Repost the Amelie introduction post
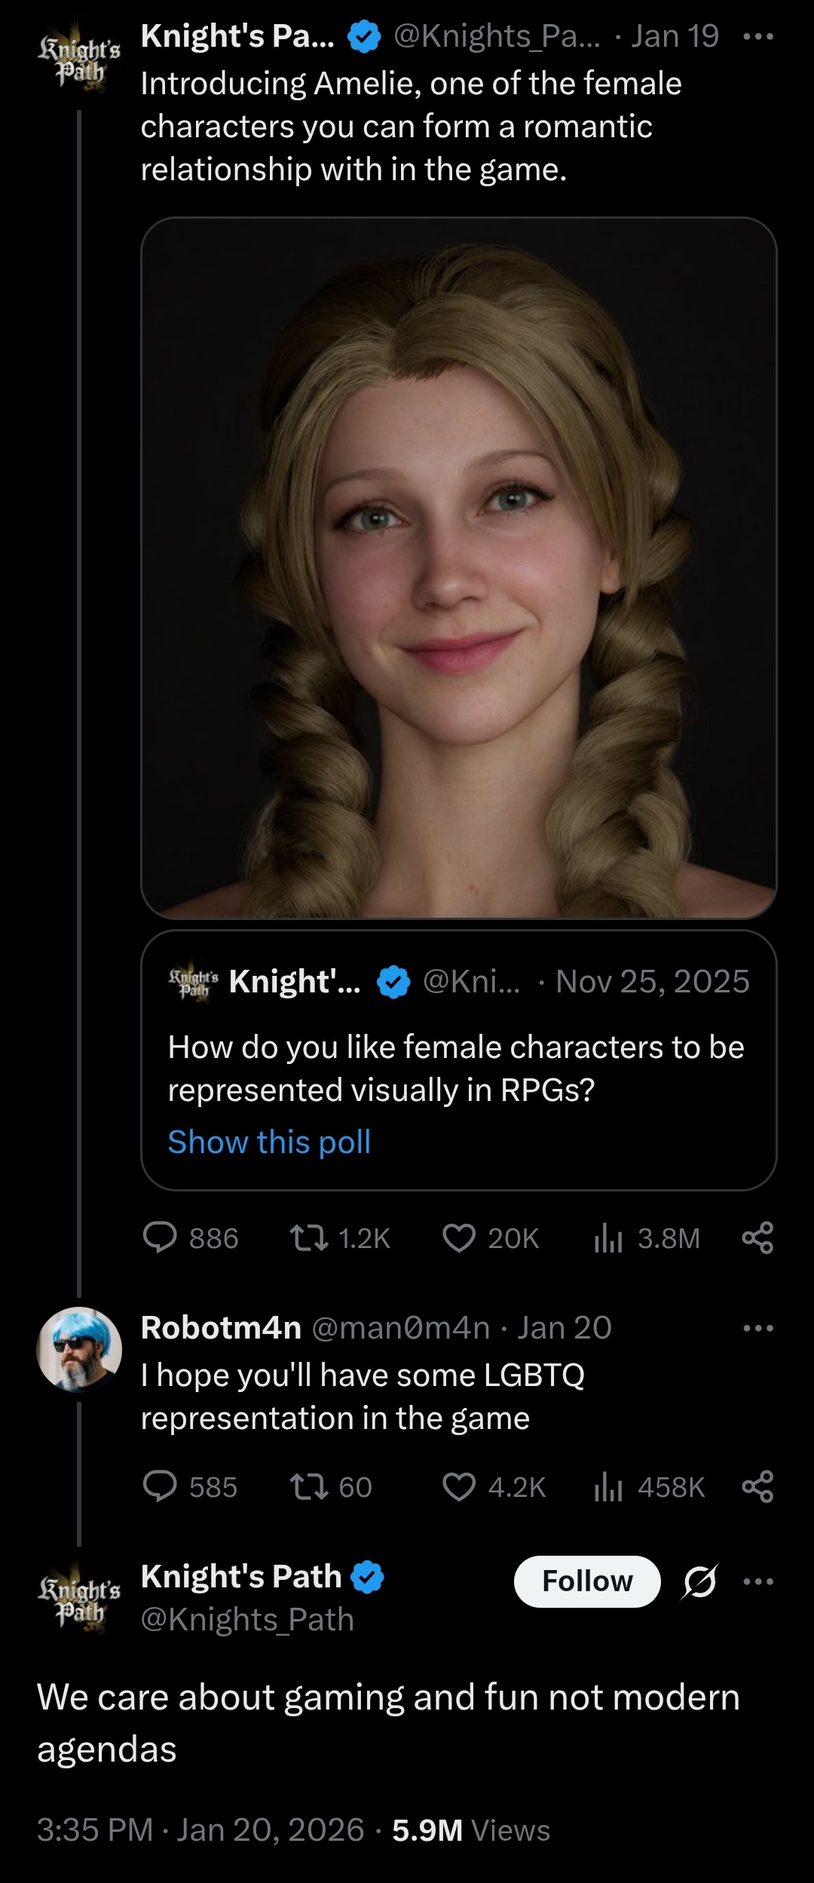 point(309,1237)
